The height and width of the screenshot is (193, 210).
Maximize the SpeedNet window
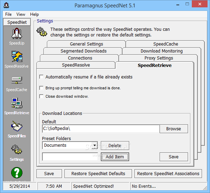tap(187, 4)
